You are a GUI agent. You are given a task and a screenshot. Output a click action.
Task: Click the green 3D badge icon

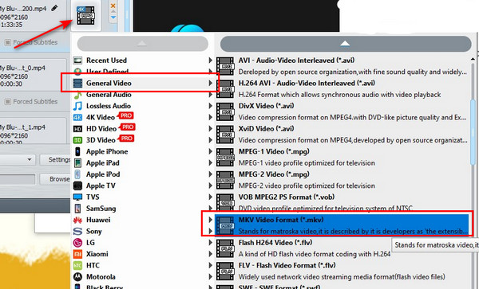[77, 140]
